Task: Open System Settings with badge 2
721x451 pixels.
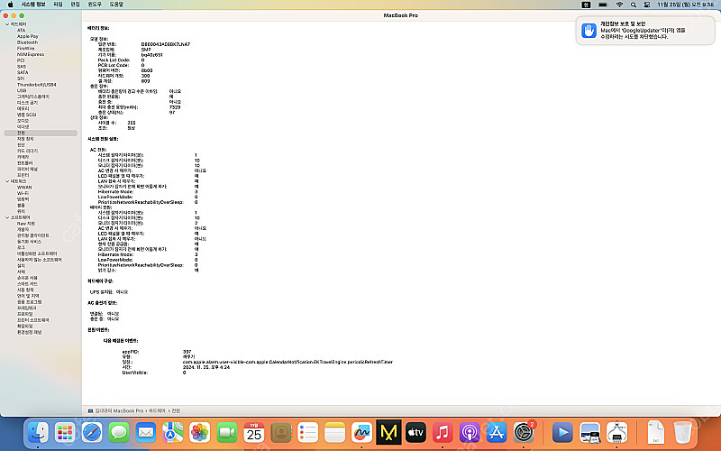Action: 524,433
